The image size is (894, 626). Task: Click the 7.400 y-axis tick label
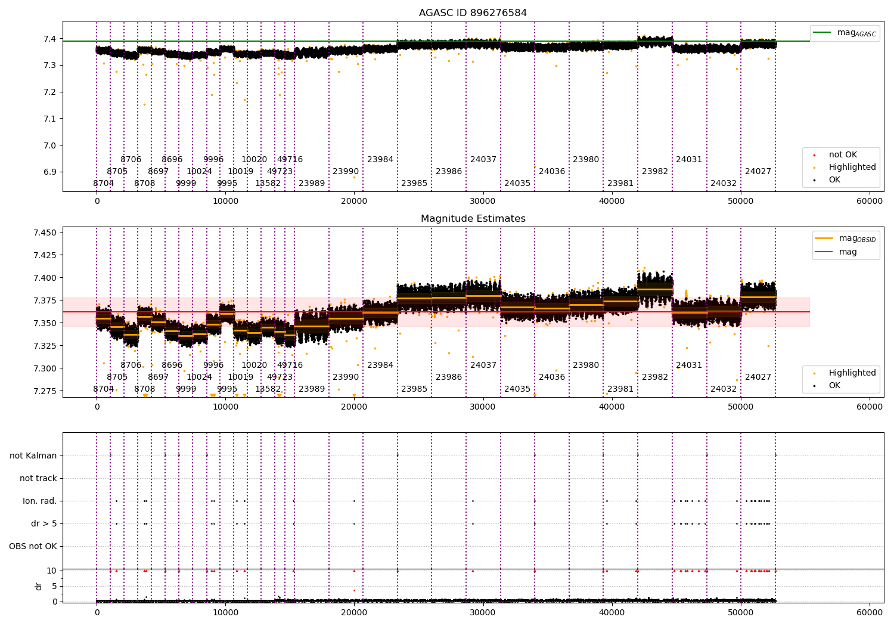(45, 278)
